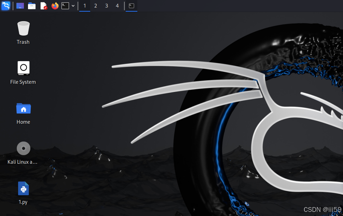Switch to workspace 3
Screen dimensions: 343x216
click(107, 6)
